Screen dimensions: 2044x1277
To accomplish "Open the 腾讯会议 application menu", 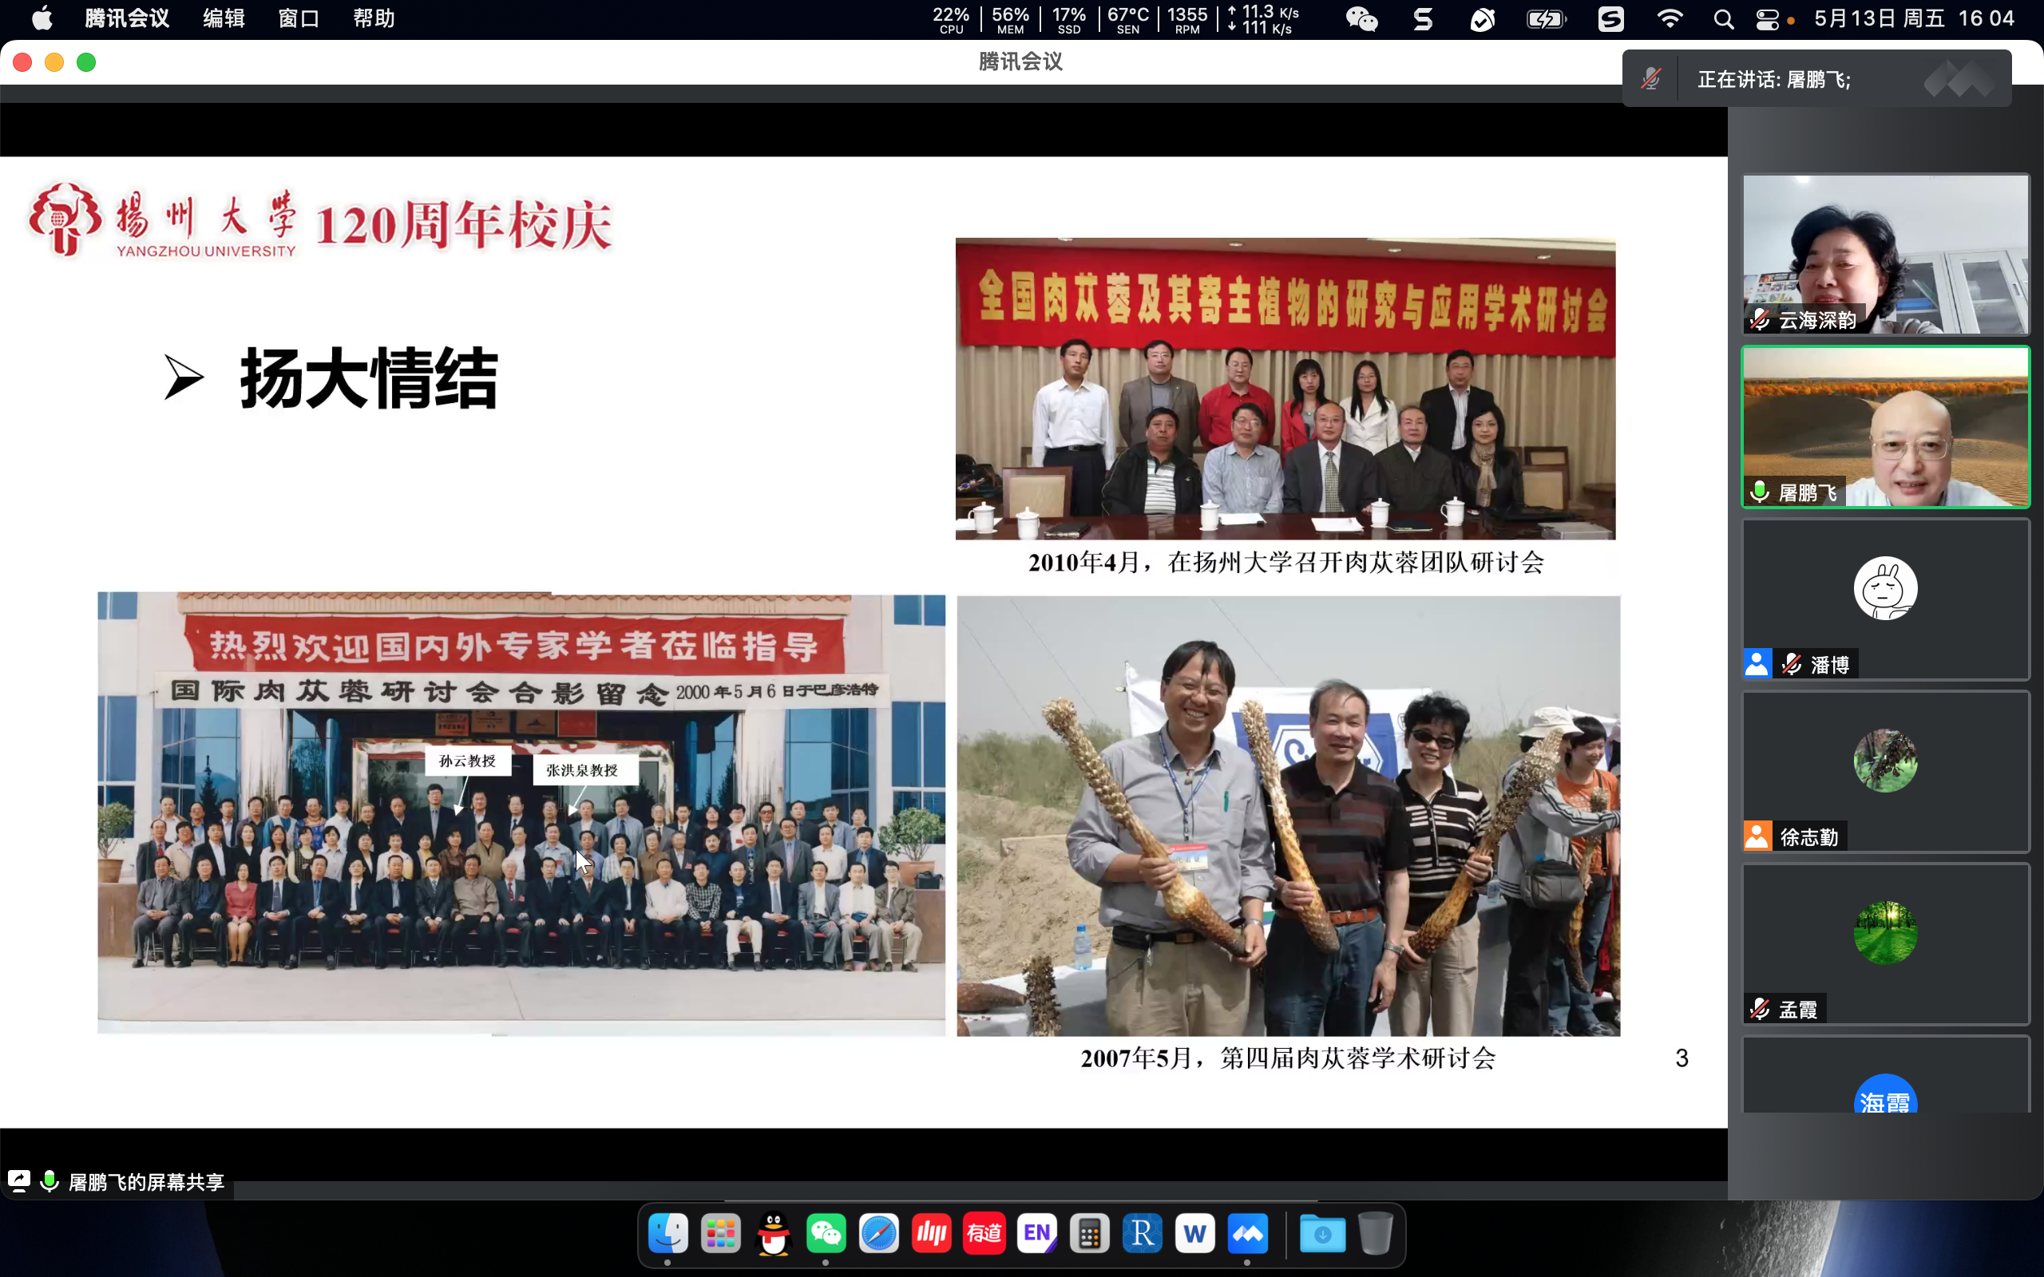I will [127, 18].
